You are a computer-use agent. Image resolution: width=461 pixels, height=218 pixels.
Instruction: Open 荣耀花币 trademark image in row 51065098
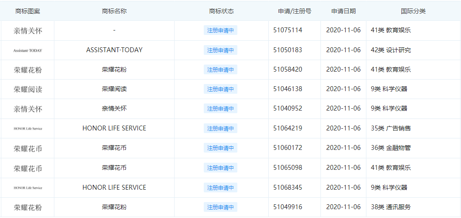coord(28,168)
